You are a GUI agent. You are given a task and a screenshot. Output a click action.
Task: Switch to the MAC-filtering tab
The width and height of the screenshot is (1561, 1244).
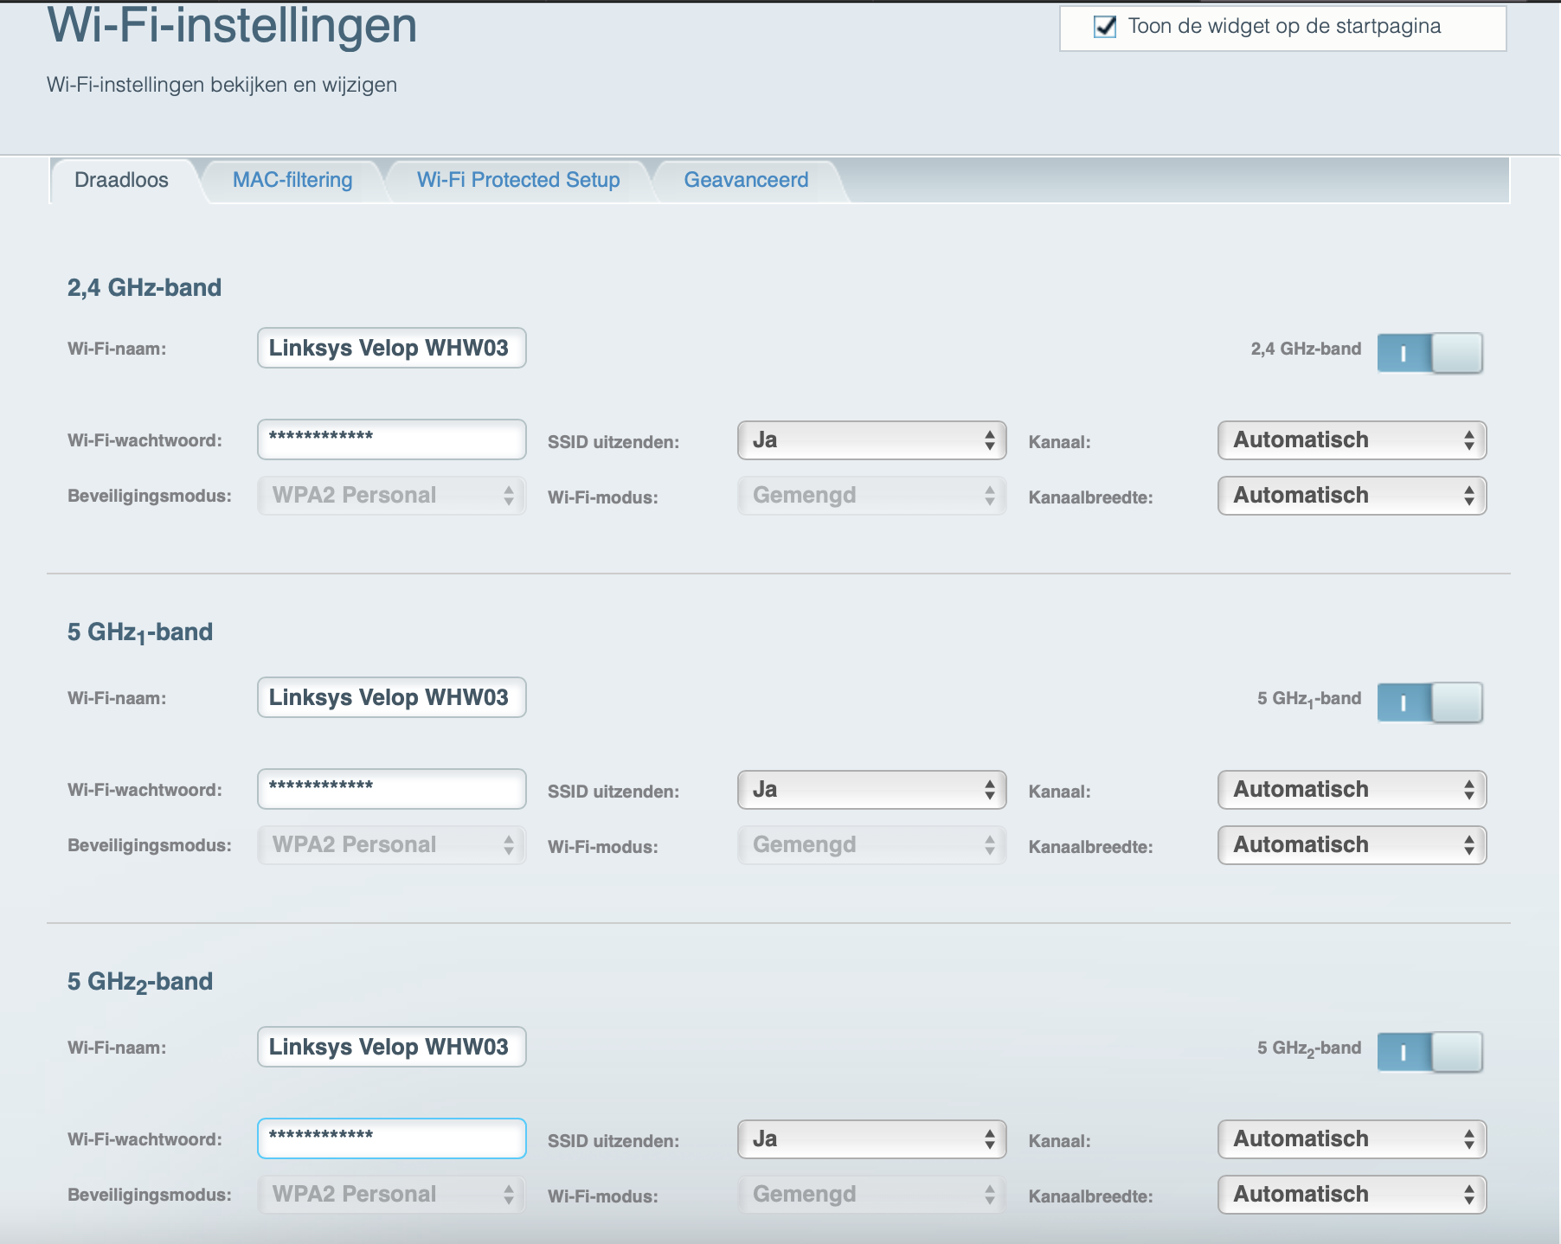point(292,180)
